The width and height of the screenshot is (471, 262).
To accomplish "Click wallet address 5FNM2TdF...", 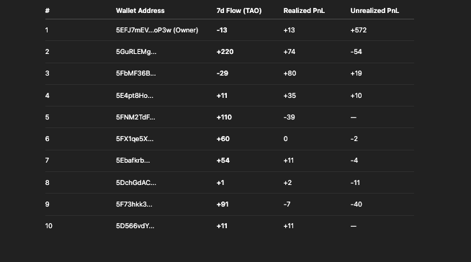I will [x=135, y=117].
